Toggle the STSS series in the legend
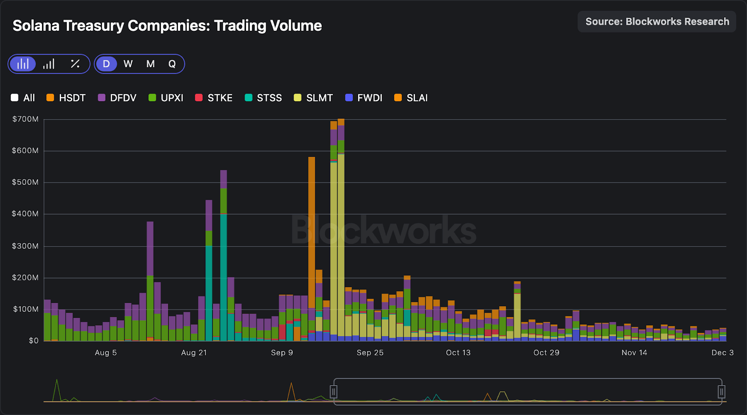 pos(263,98)
